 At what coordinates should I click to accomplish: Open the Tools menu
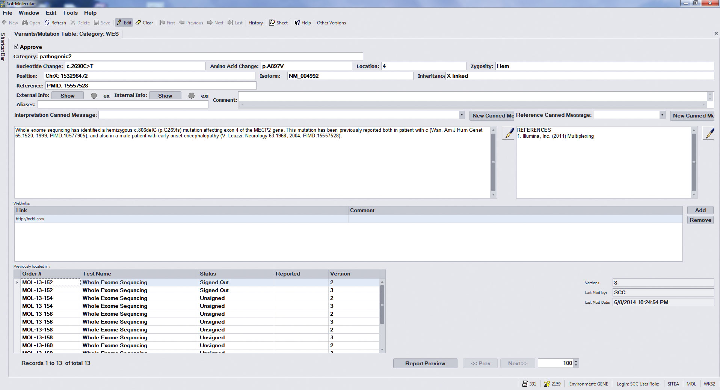coord(70,13)
